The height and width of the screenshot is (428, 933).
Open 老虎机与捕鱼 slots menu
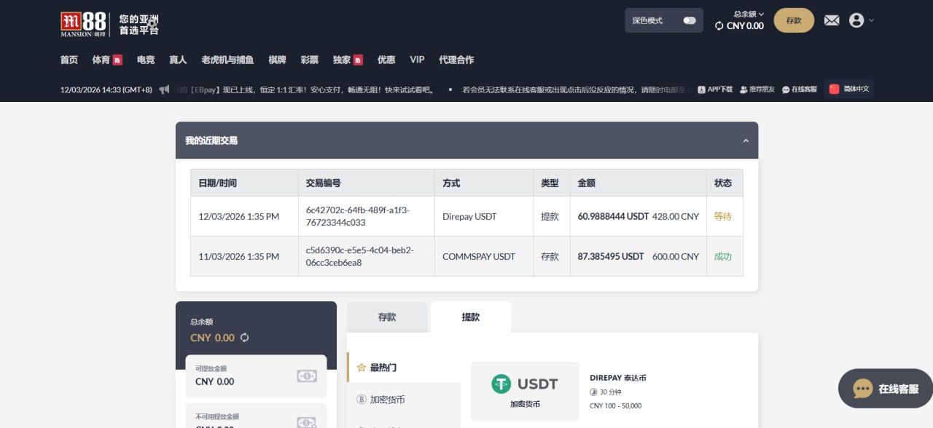click(227, 60)
